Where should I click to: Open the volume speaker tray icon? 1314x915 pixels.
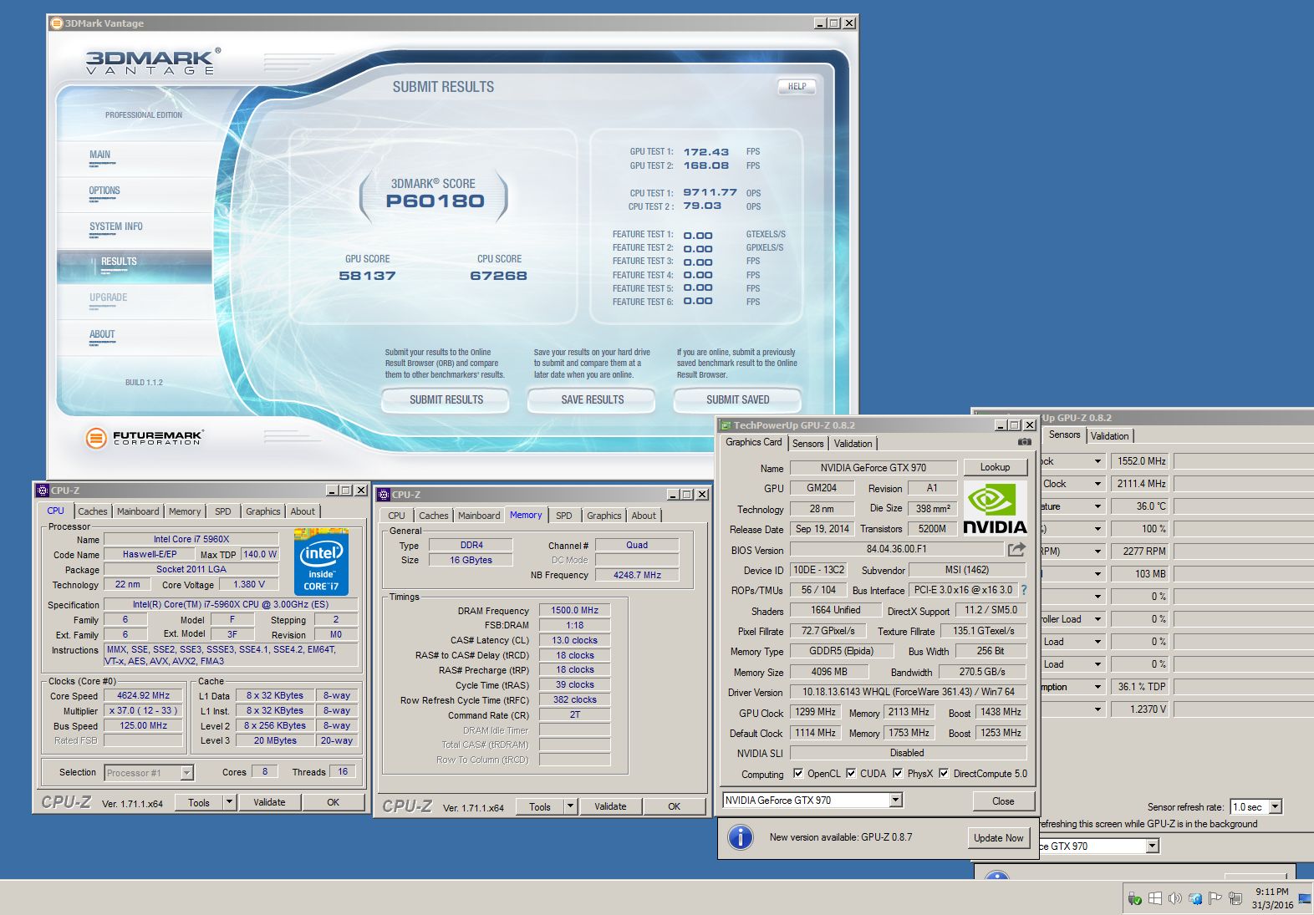coord(1174,899)
